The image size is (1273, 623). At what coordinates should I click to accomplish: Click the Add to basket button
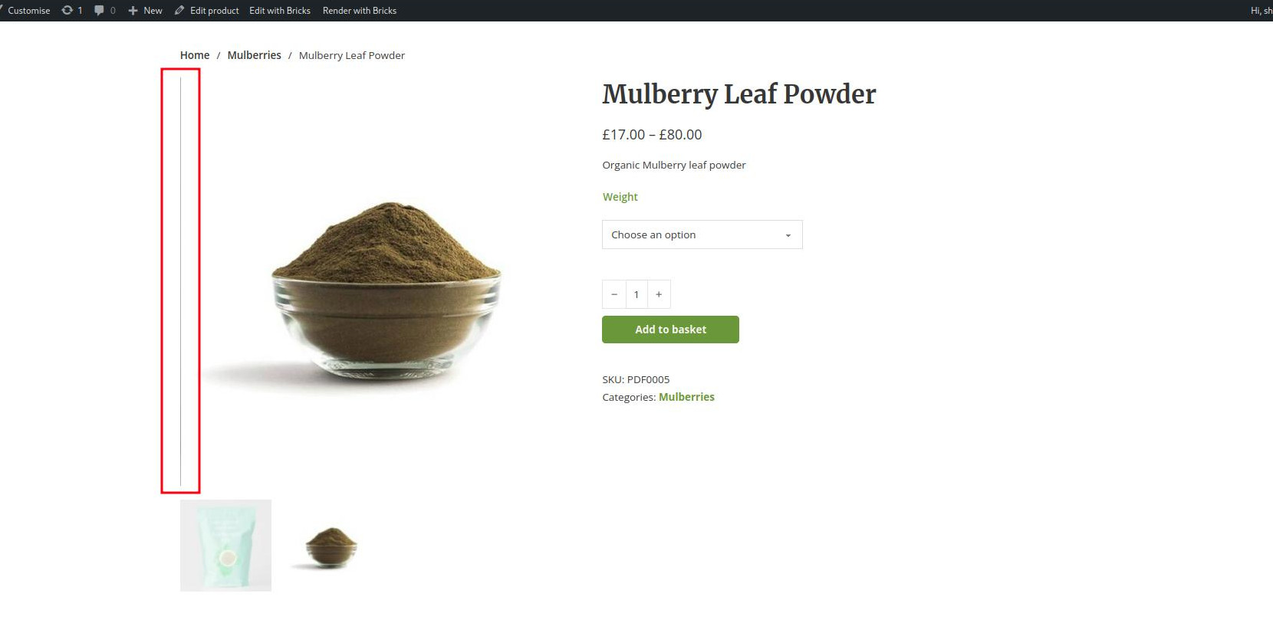tap(670, 330)
